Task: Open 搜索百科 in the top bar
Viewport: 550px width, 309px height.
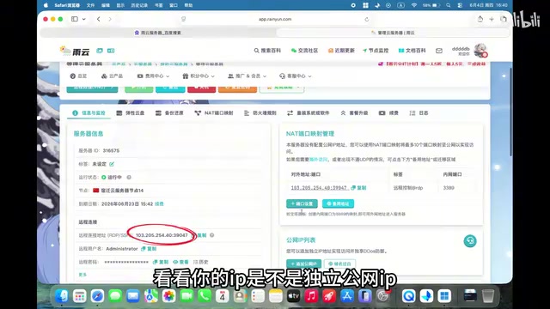Action: [267, 51]
